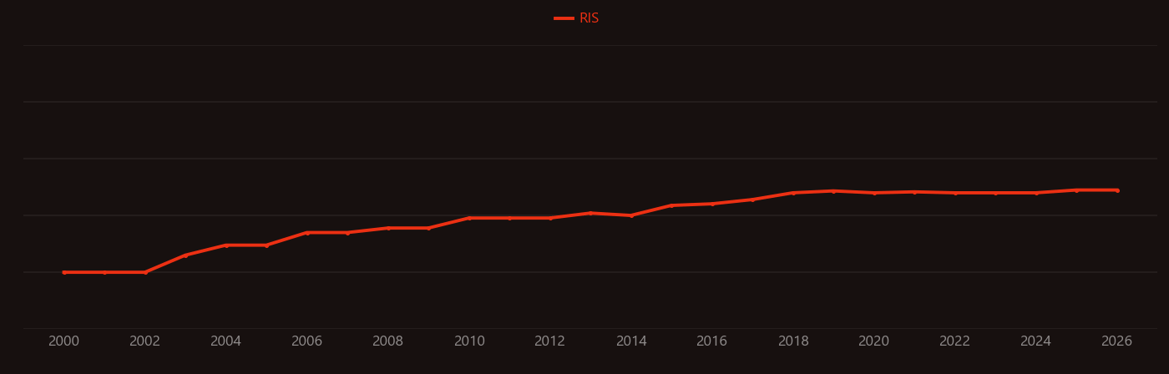Select the RIS data point at year 2010
The width and height of the screenshot is (1169, 374).
point(469,218)
